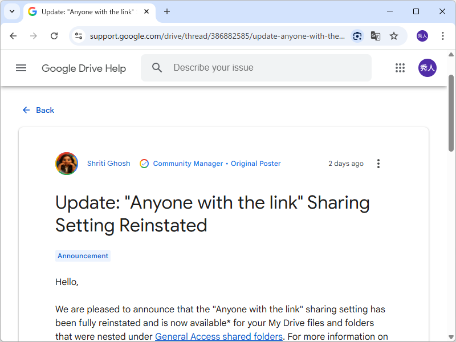Expand the tab search dropdown
456x342 pixels.
(x=11, y=11)
